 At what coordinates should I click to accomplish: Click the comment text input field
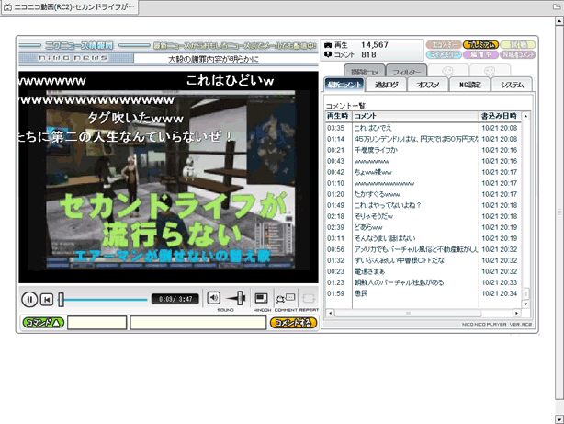[x=198, y=323]
